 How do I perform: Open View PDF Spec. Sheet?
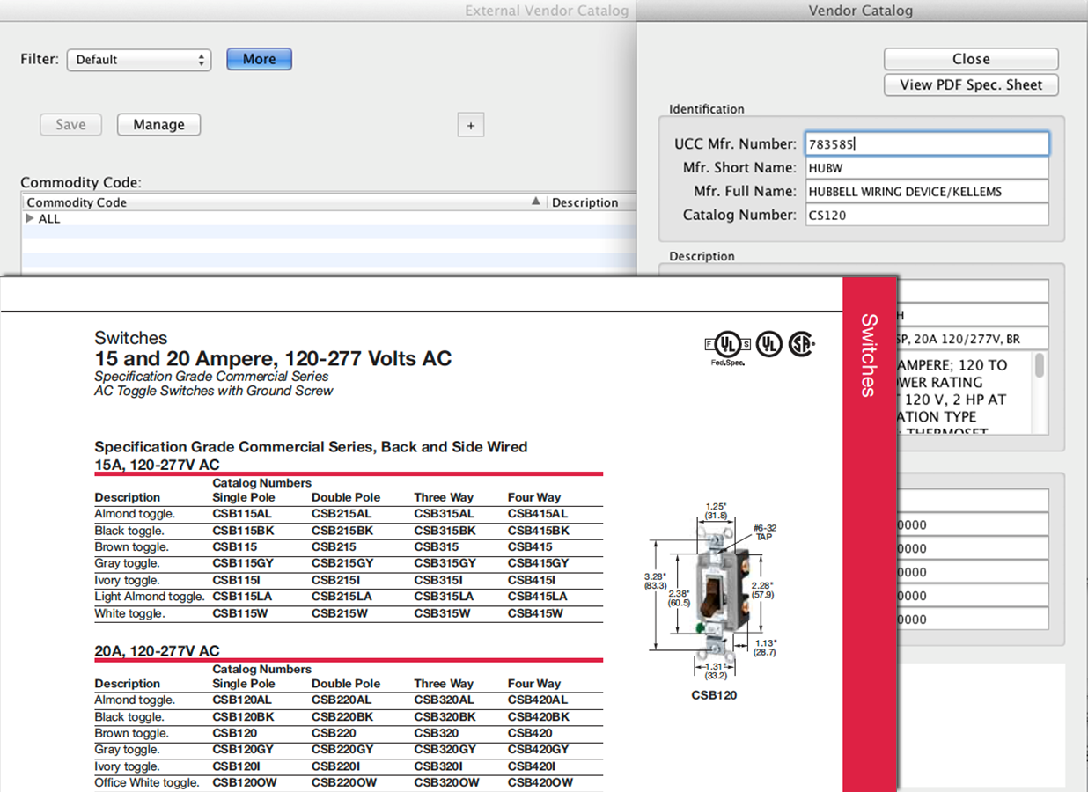(x=971, y=84)
